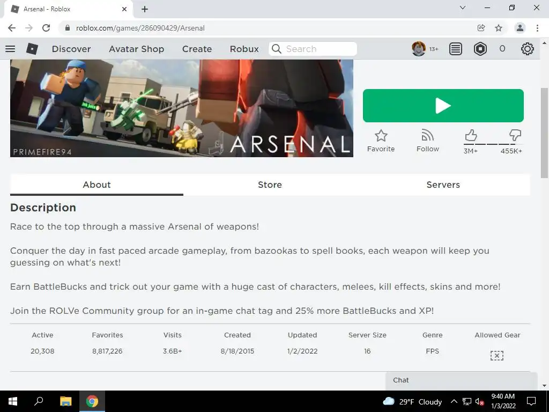
Task: Click the allowed gear disabled icon
Action: pyautogui.click(x=497, y=356)
